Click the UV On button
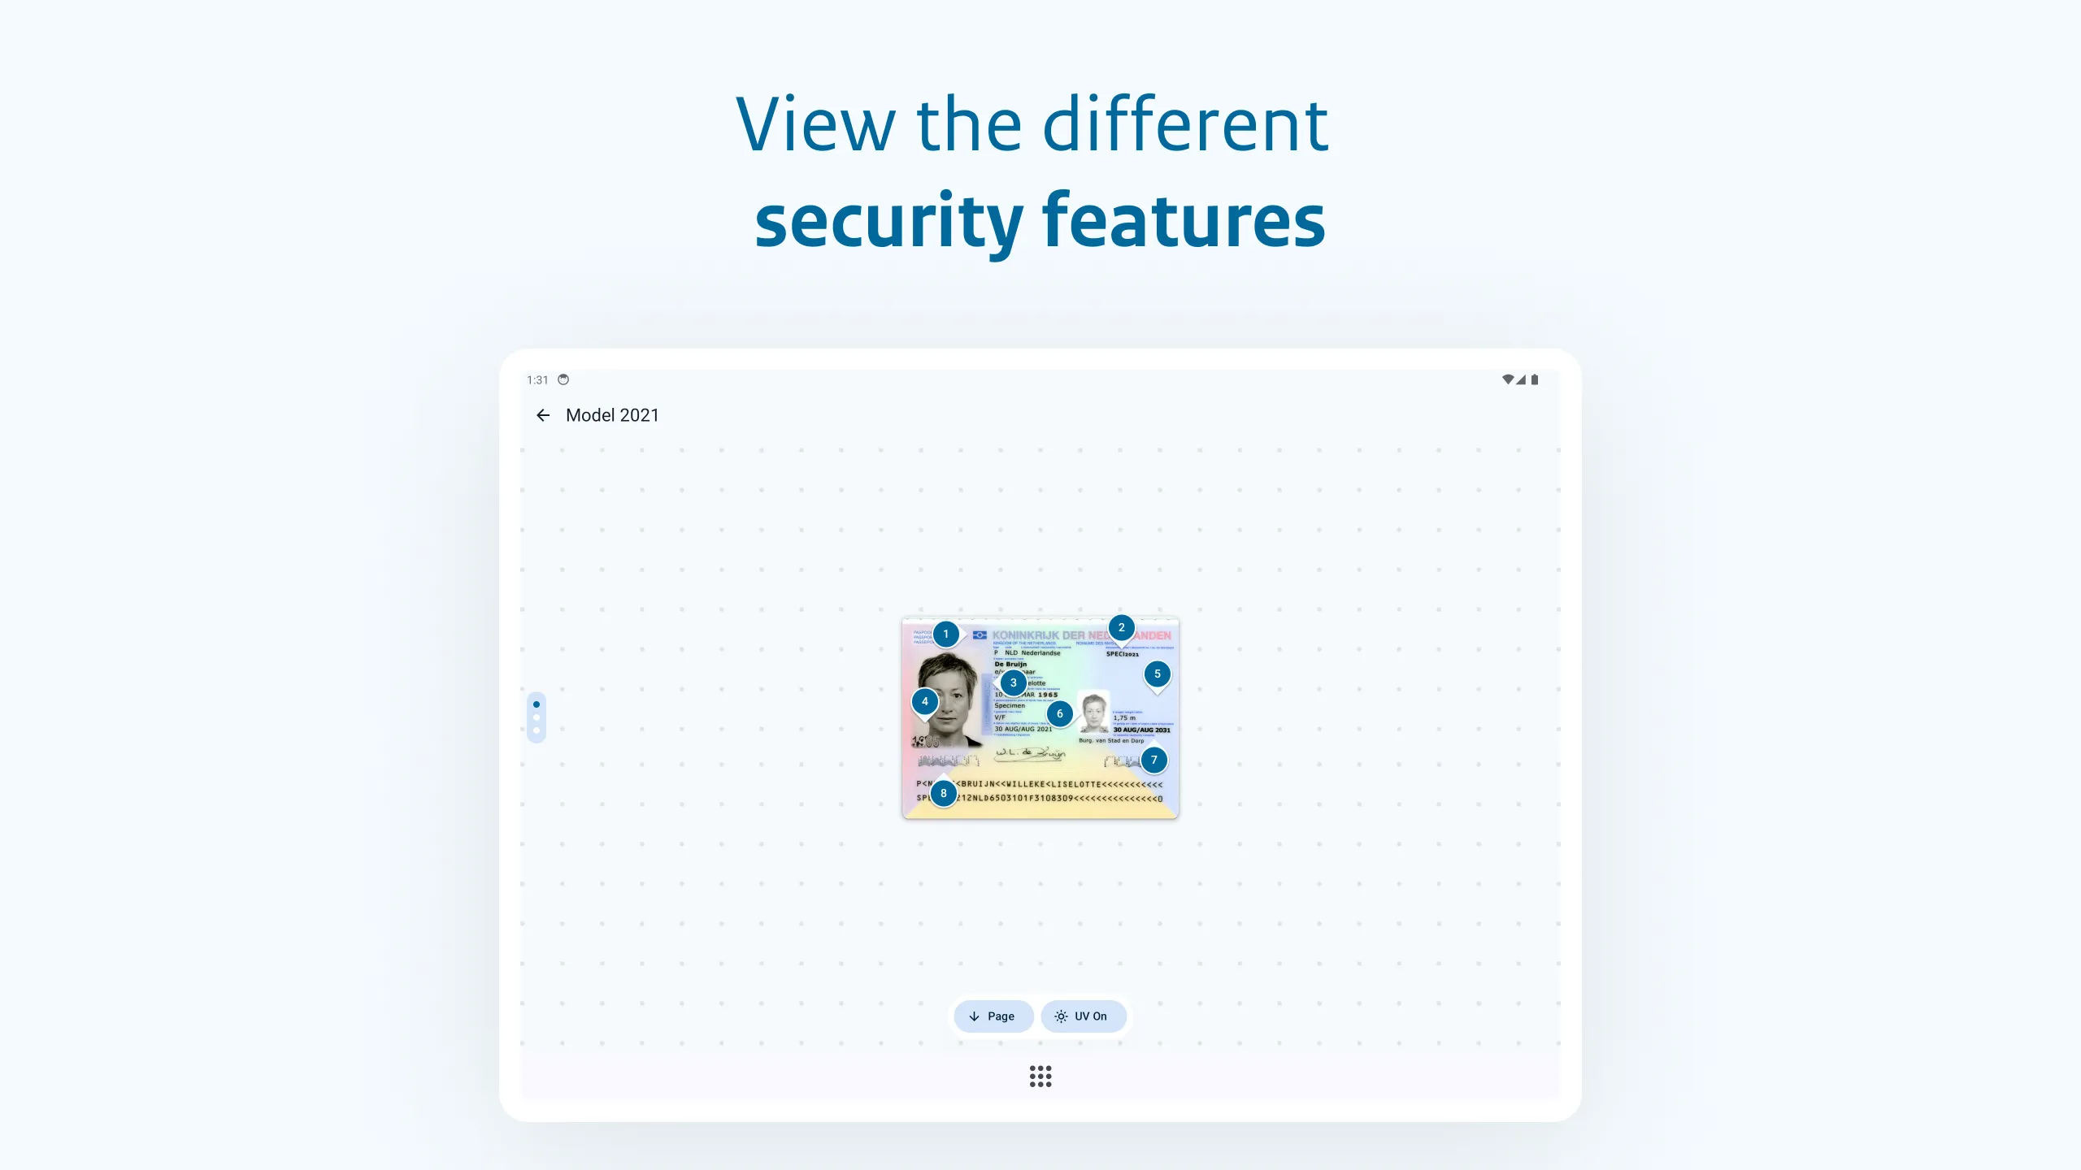 click(1082, 1016)
